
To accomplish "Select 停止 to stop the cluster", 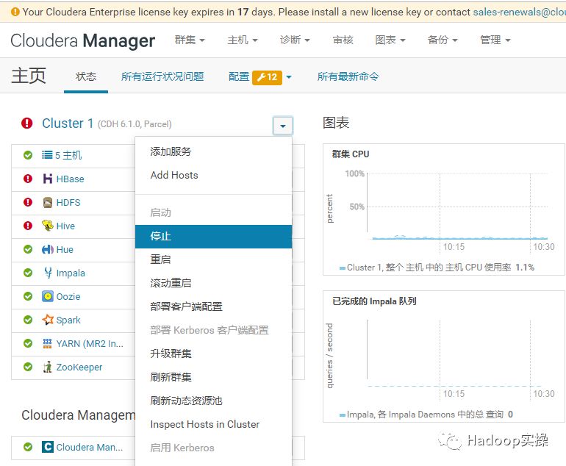I will [213, 237].
